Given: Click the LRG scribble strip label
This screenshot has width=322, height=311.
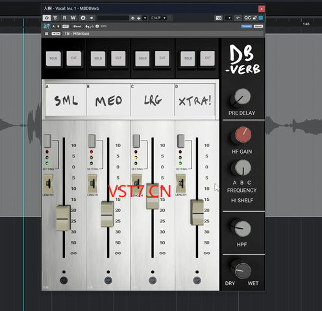Looking at the screenshot, I should [x=153, y=100].
